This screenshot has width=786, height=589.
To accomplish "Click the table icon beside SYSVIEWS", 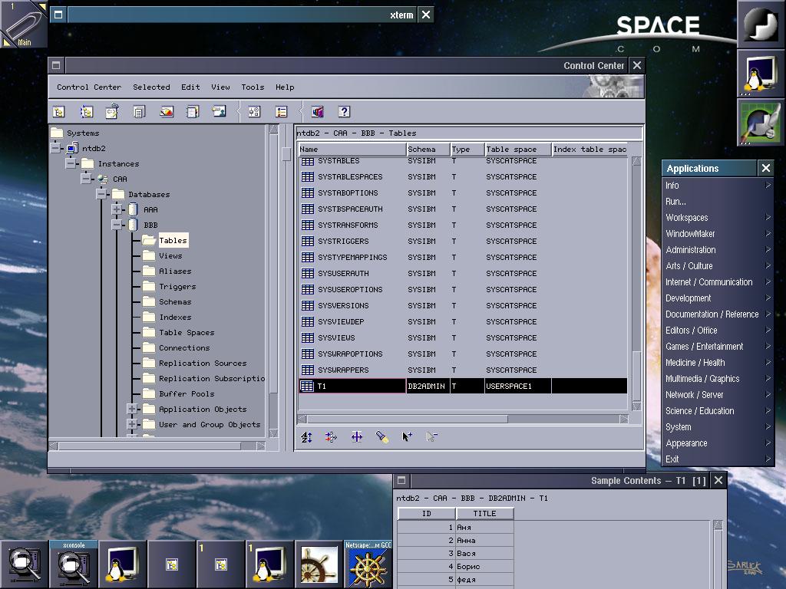I will pyautogui.click(x=307, y=337).
